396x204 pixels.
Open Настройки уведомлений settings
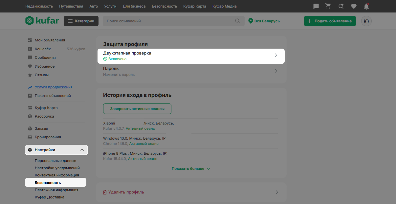coord(57,168)
